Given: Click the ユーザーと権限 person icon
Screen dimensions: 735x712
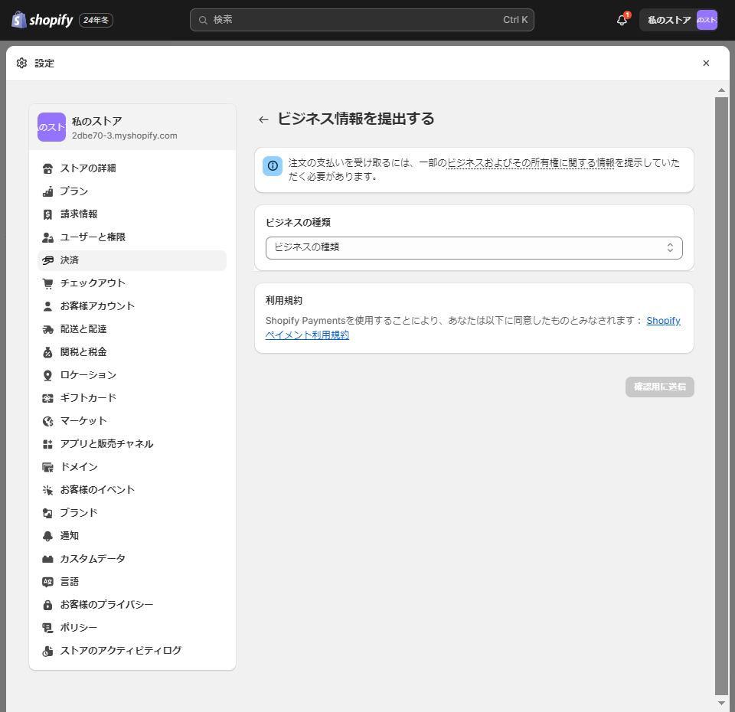Looking at the screenshot, I should click(x=47, y=237).
